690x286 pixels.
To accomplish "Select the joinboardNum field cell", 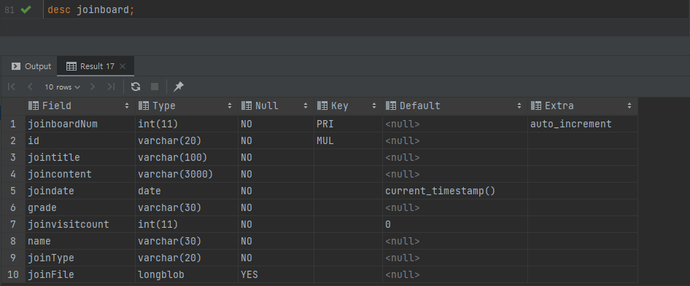I will pos(80,124).
